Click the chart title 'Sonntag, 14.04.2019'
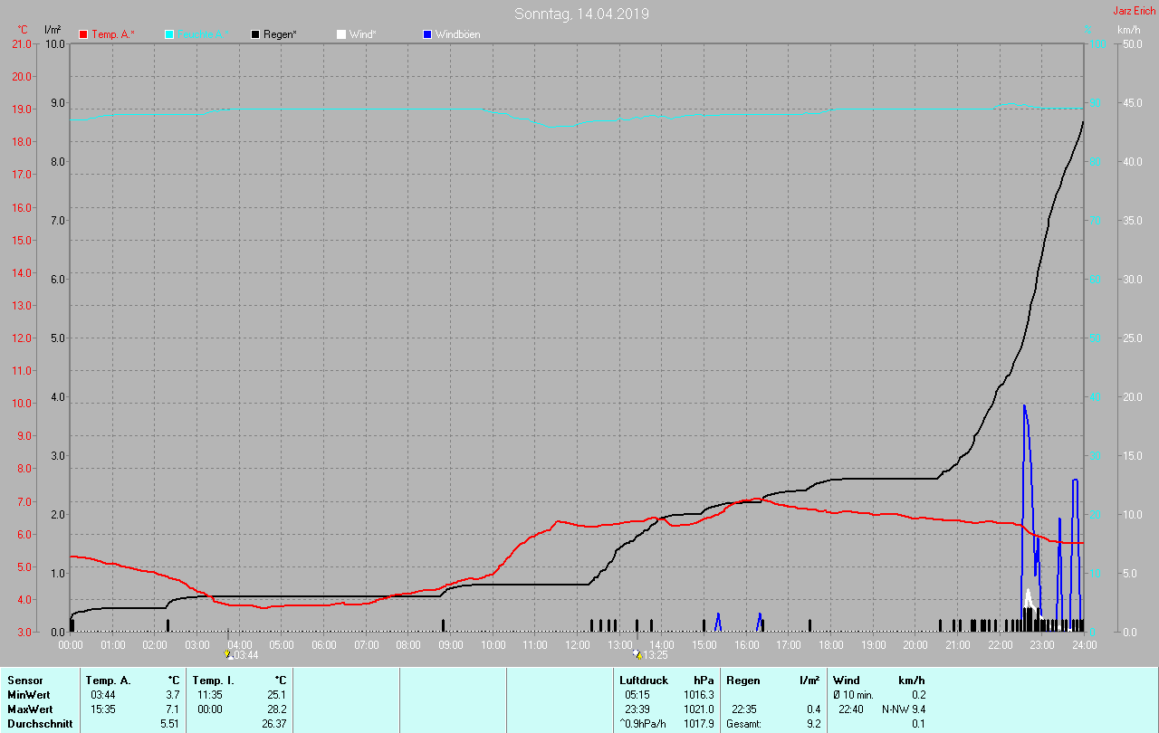1159x733 pixels. tap(581, 14)
